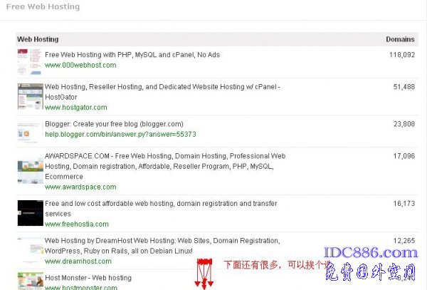The image size is (427, 290).
Task: Visit the www.hostgator.com URL
Action: pos(75,108)
